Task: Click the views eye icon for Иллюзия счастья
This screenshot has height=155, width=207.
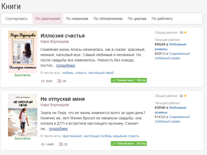Action: pos(43,81)
